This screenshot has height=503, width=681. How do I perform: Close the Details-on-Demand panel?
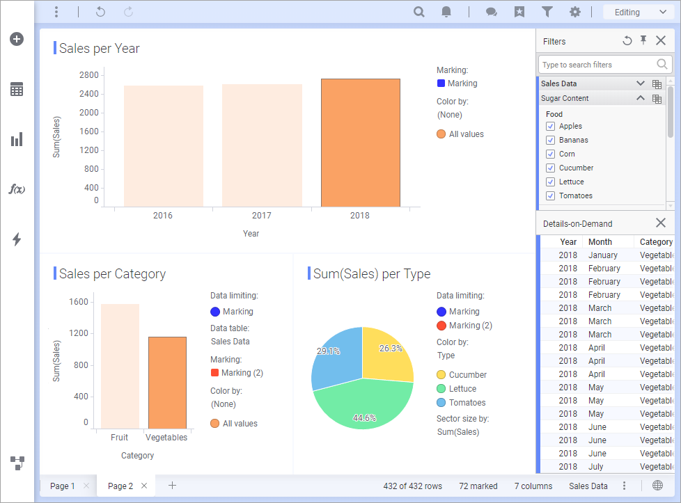coord(660,223)
